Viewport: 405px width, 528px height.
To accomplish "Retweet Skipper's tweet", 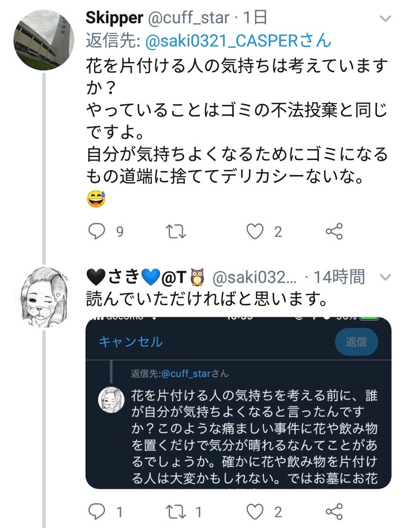I will (176, 232).
